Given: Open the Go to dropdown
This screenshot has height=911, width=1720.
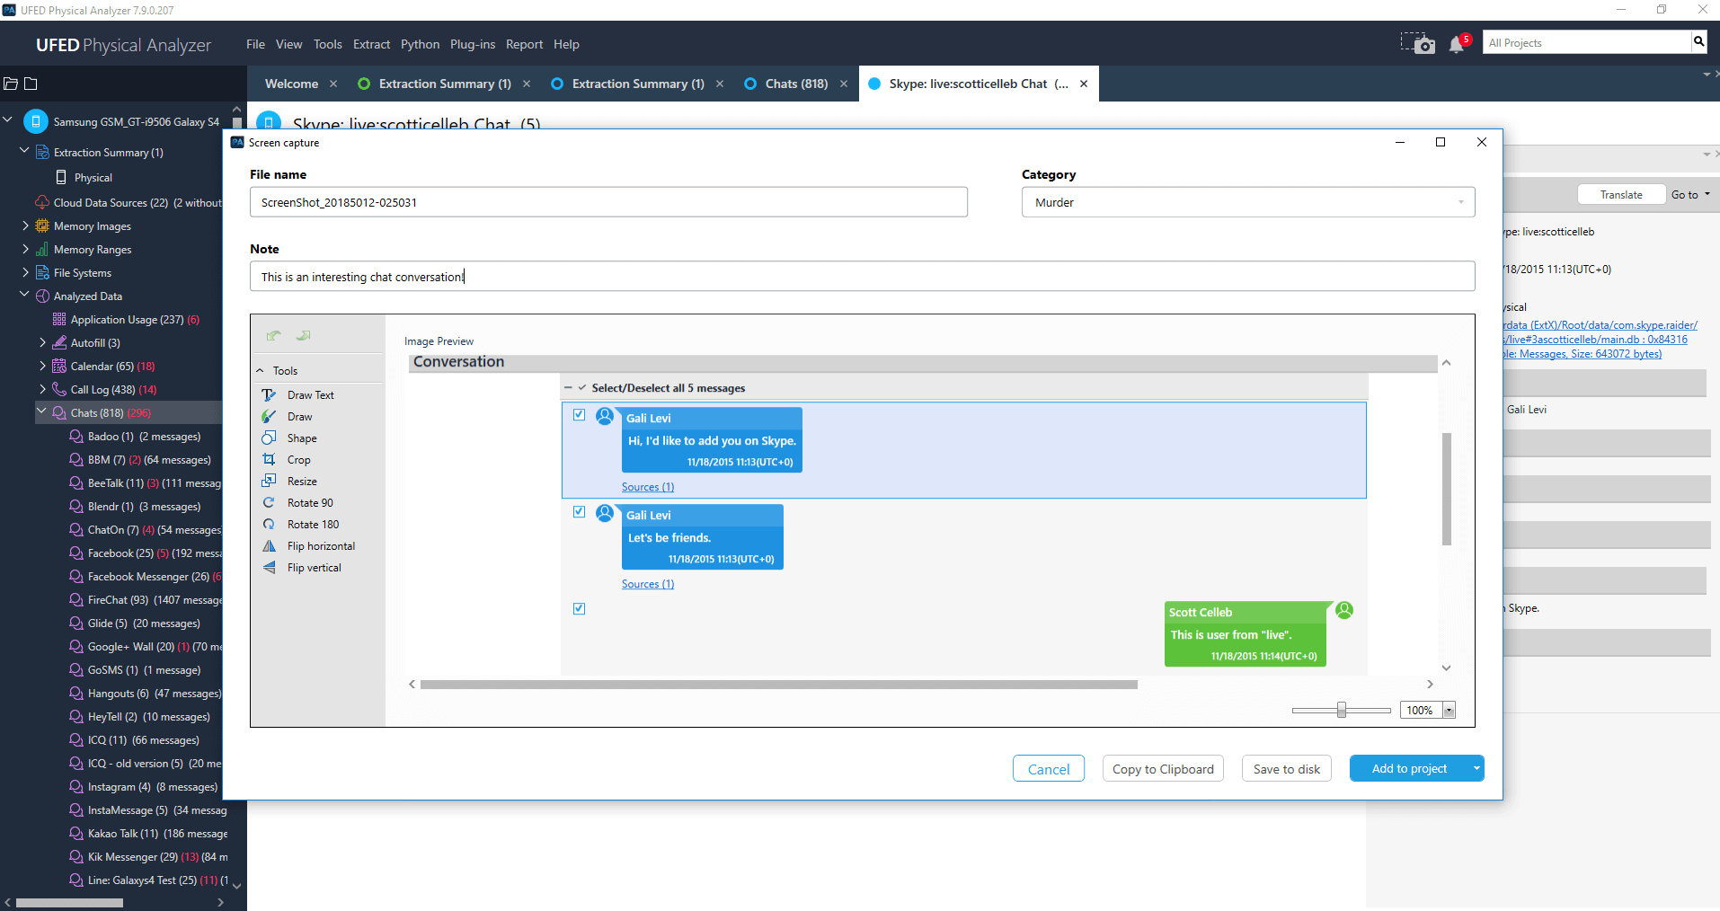Looking at the screenshot, I should (x=1690, y=194).
